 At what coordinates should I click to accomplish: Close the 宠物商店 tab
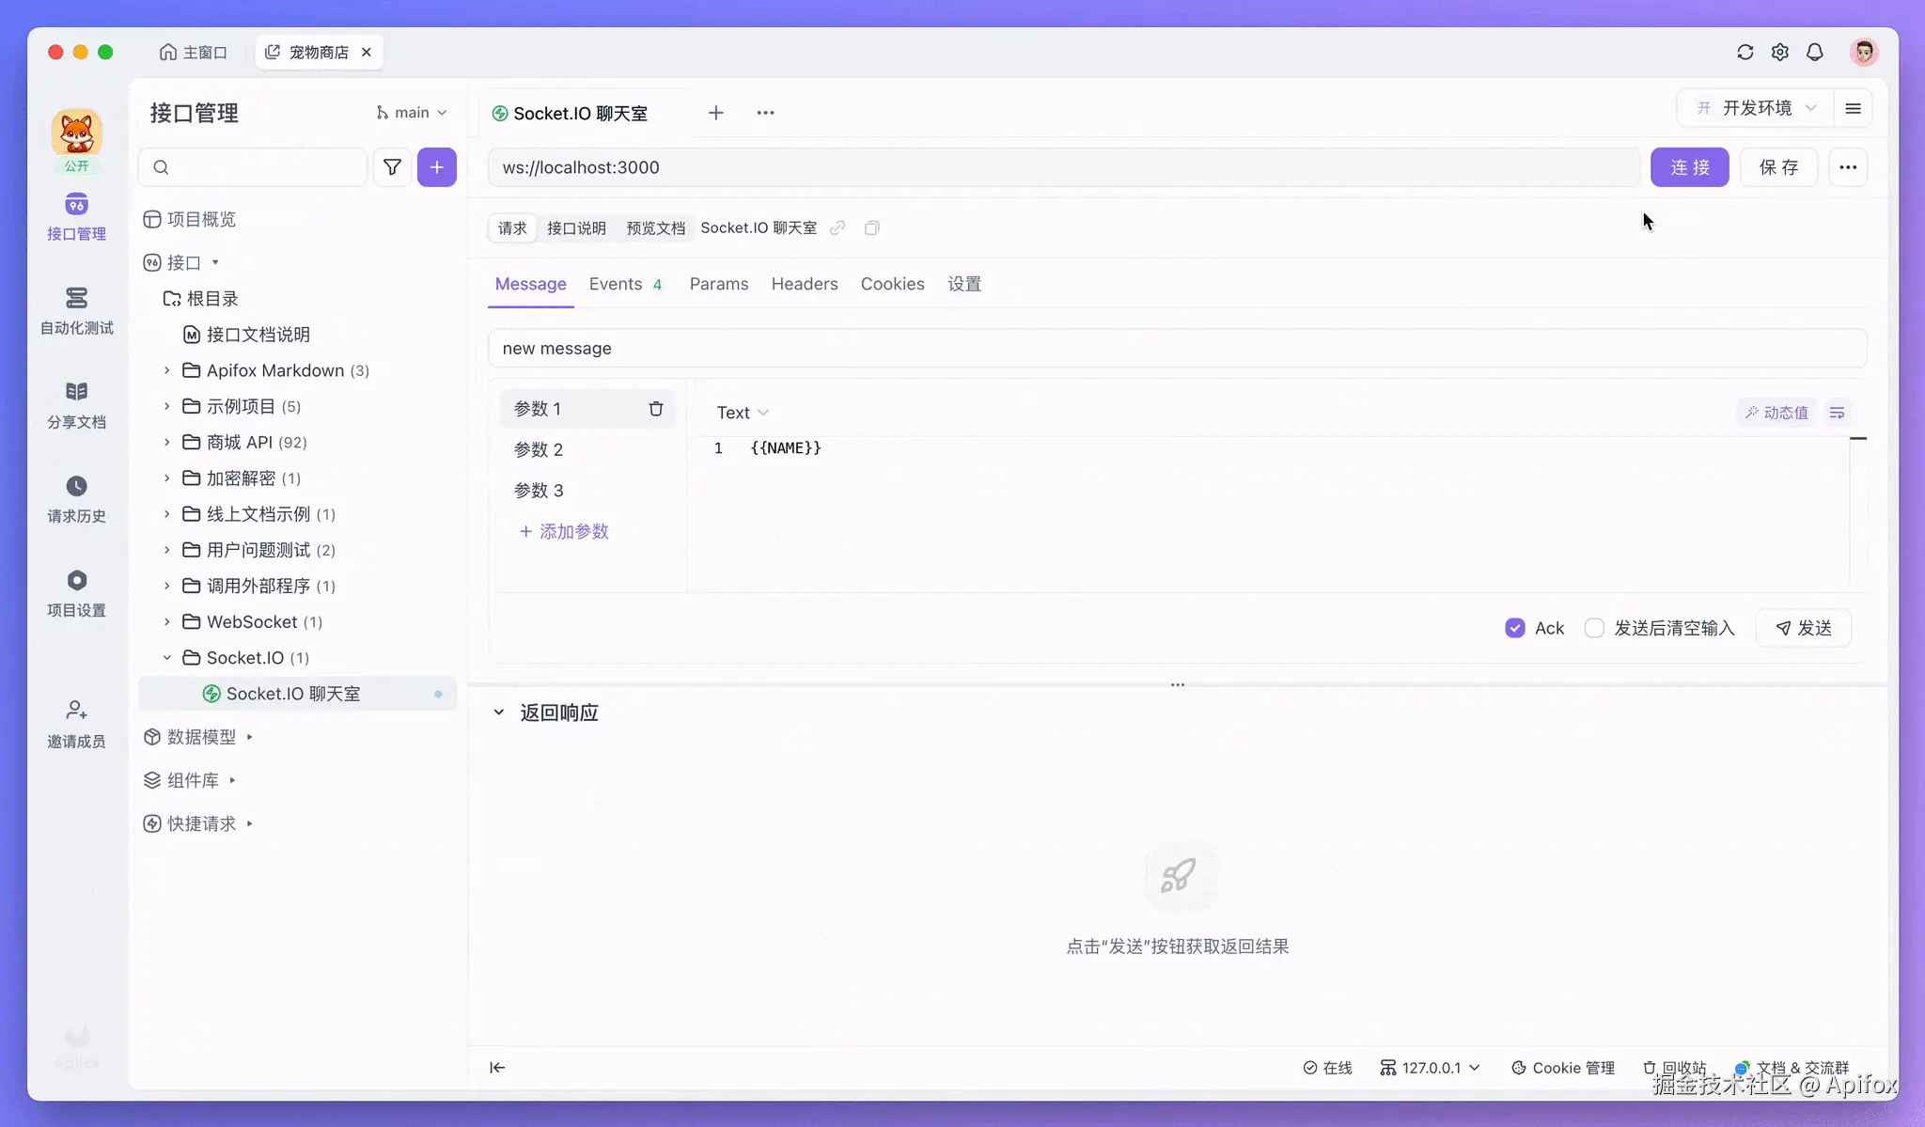[x=367, y=53]
